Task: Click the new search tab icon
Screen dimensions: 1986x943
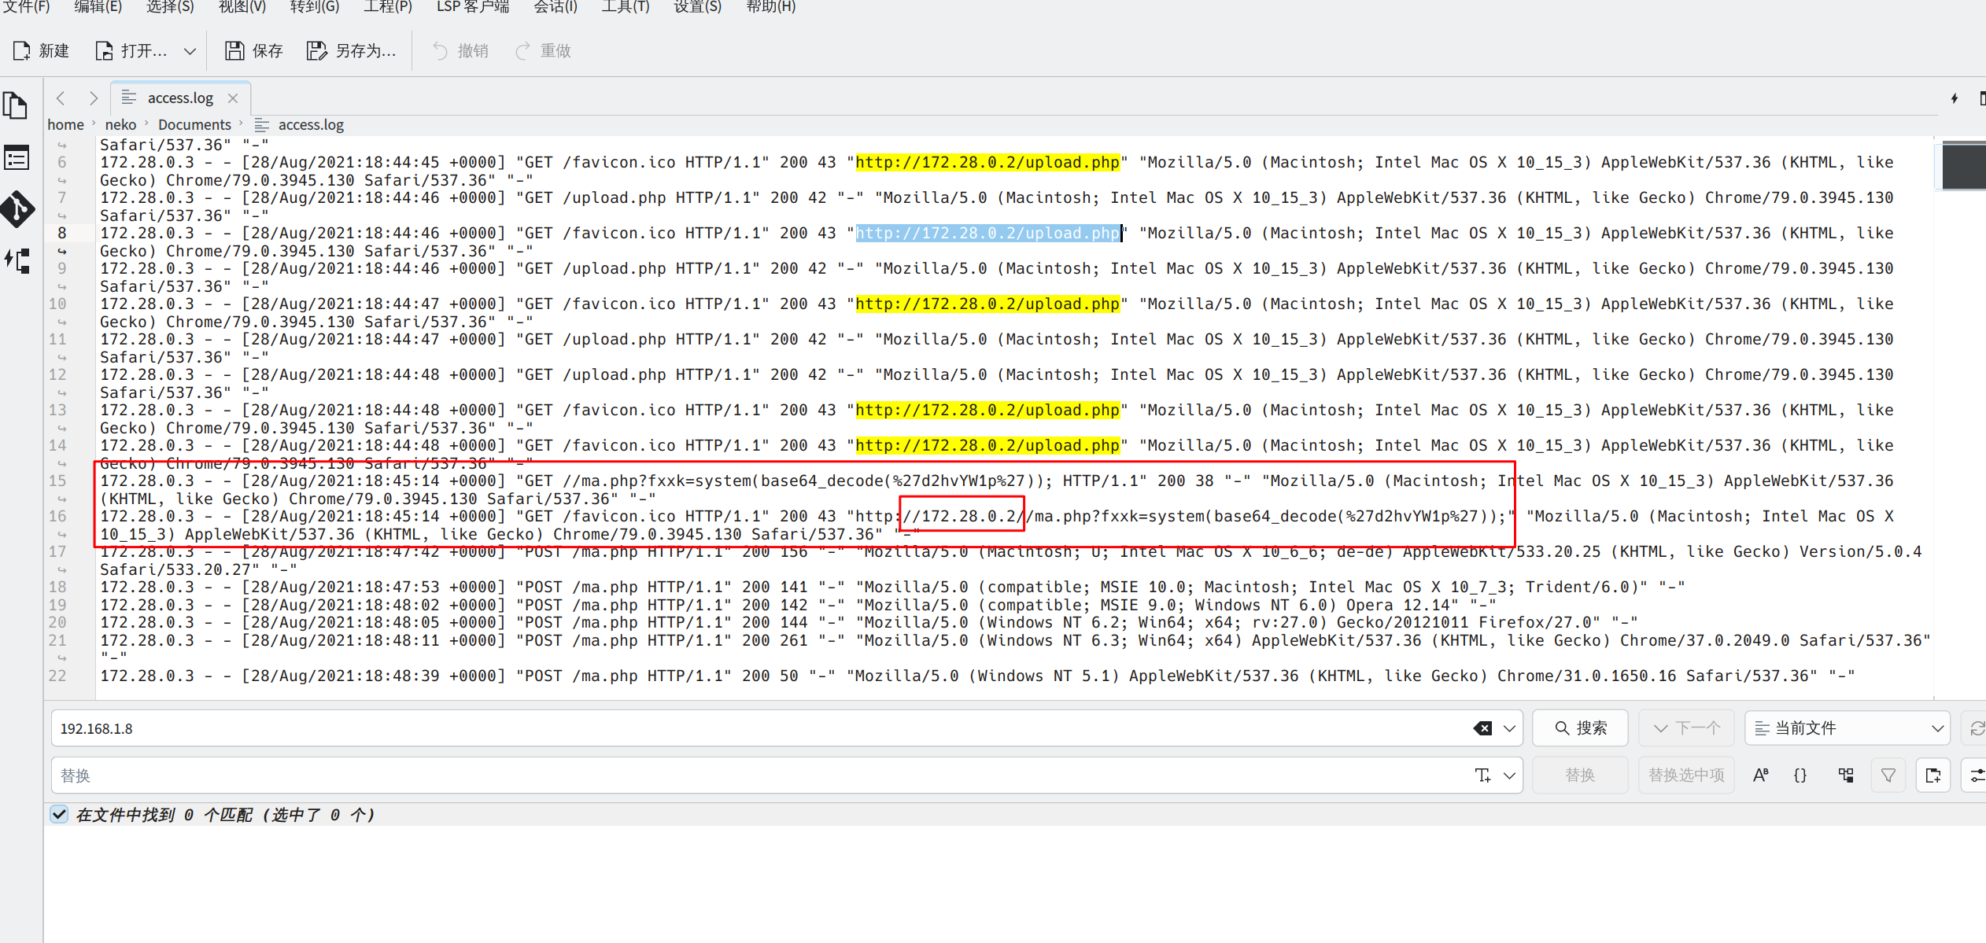Action: pyautogui.click(x=1932, y=775)
